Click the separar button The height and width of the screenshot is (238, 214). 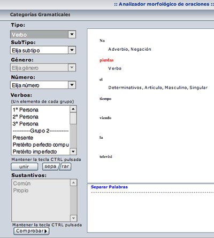57,166
